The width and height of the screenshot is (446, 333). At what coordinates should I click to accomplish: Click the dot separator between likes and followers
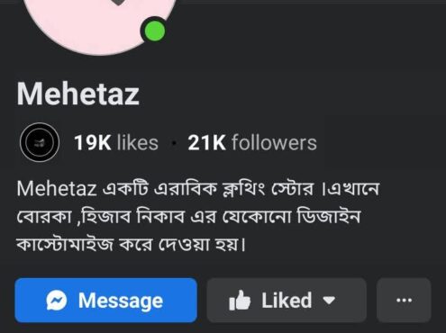coord(173,143)
